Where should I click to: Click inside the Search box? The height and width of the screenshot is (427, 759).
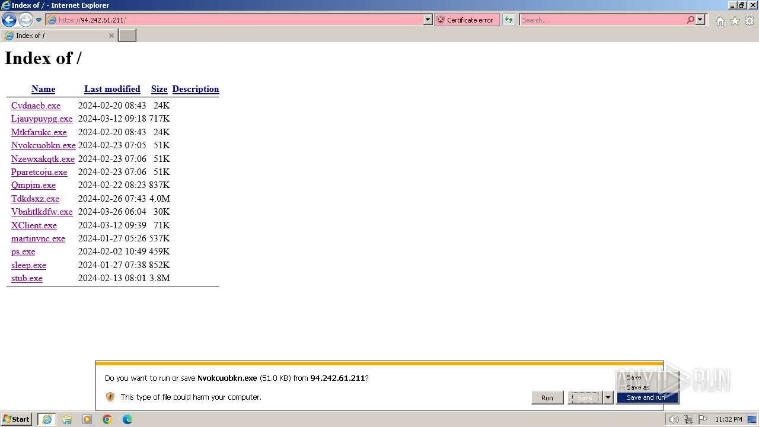(602, 20)
